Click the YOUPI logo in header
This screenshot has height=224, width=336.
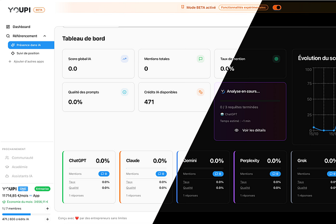tap(19, 10)
